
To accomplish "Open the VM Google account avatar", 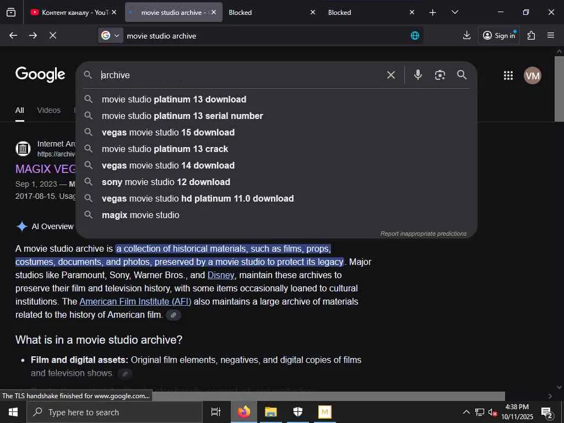I will 533,75.
